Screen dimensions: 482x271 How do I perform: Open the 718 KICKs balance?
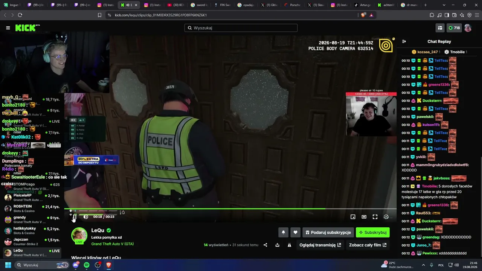coord(454,28)
